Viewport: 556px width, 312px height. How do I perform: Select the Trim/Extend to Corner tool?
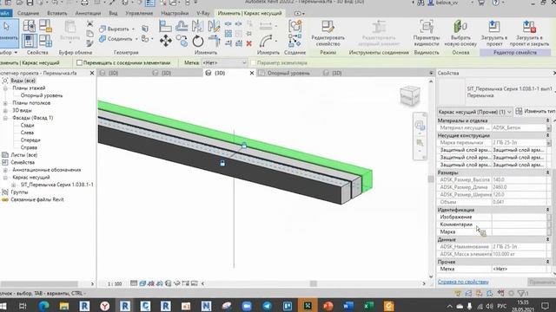[x=215, y=41]
